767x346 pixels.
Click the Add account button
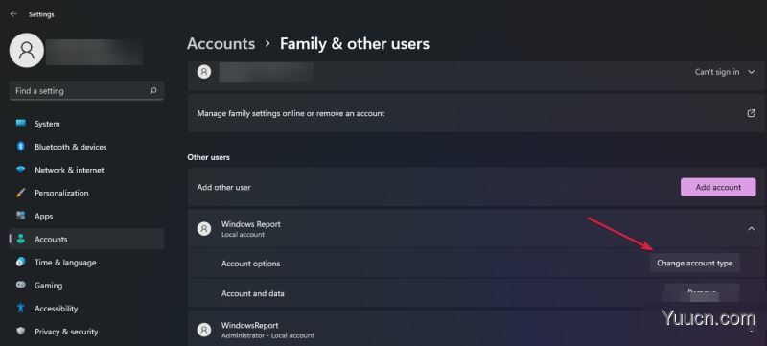tap(718, 187)
